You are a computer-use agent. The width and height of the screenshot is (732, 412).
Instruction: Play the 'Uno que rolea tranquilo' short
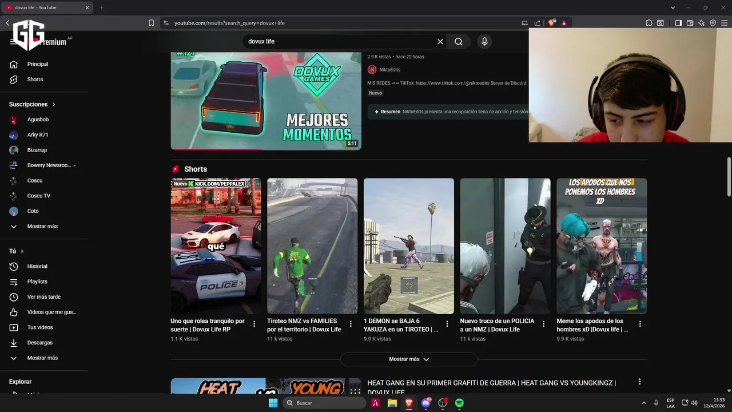click(x=216, y=246)
